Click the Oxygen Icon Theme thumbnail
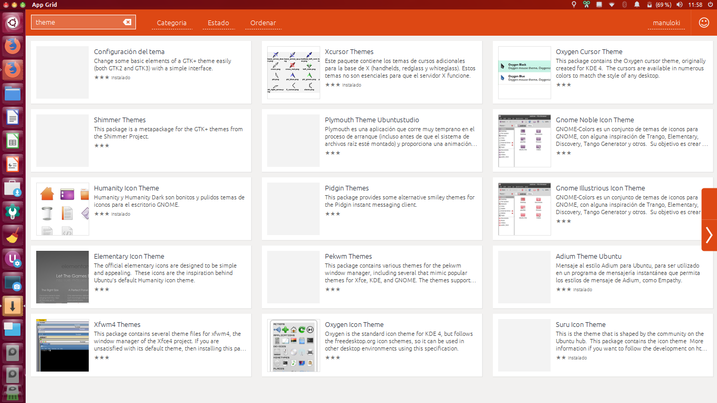717x403 pixels. [293, 345]
